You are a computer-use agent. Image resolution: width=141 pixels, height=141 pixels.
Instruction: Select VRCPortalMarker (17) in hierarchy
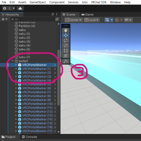click(x=37, y=131)
